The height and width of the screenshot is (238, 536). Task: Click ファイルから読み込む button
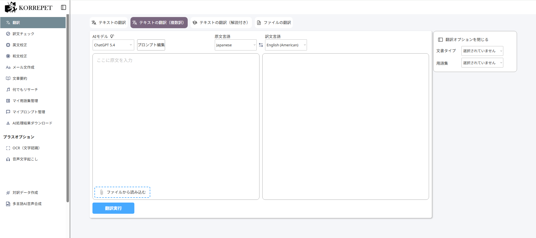point(122,192)
